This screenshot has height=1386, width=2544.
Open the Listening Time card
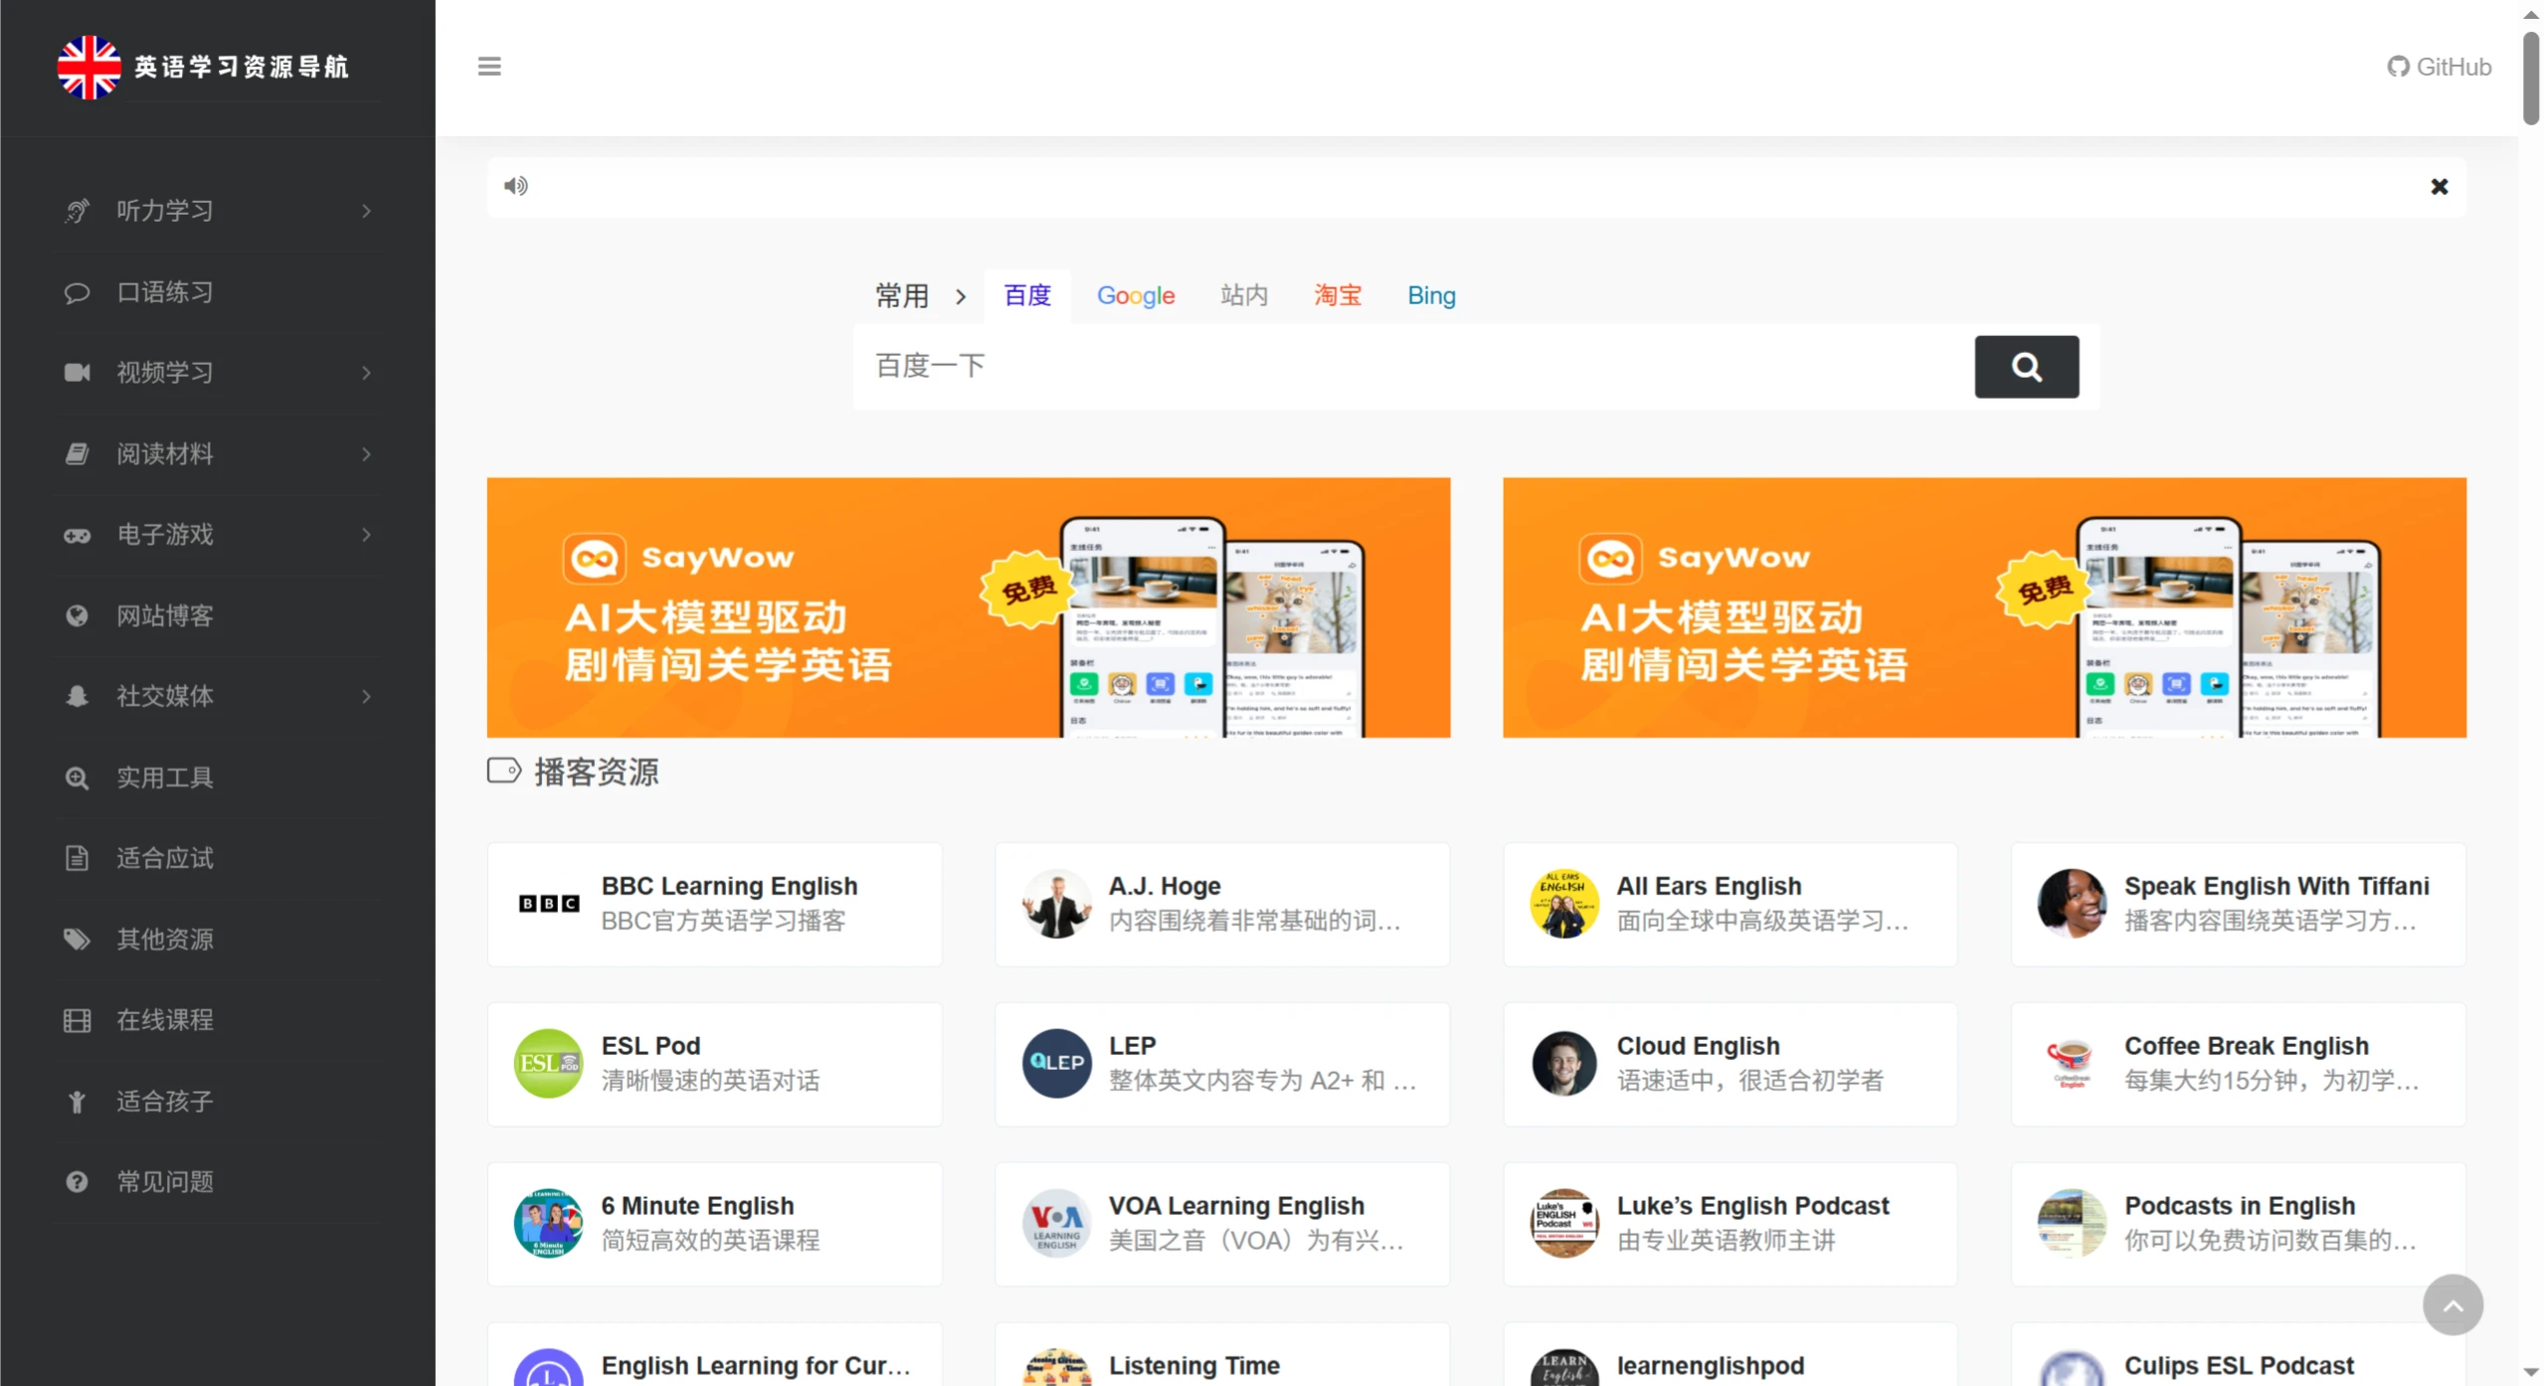(x=1221, y=1354)
